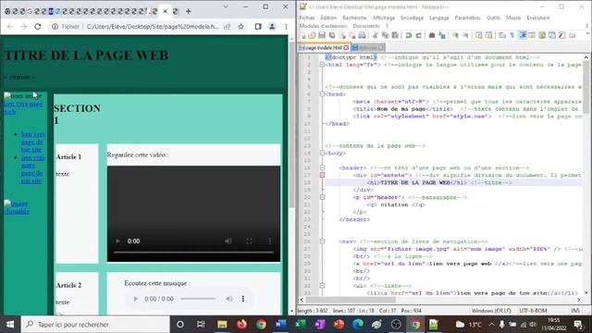Click the share icon in Chrome address bar
The width and height of the screenshot is (592, 333).
[227, 27]
